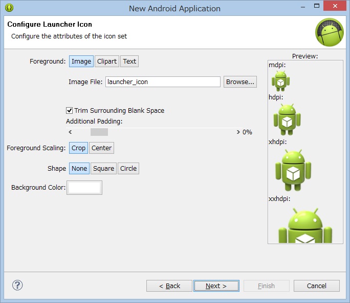Click the 0% padding value label

tap(247, 132)
